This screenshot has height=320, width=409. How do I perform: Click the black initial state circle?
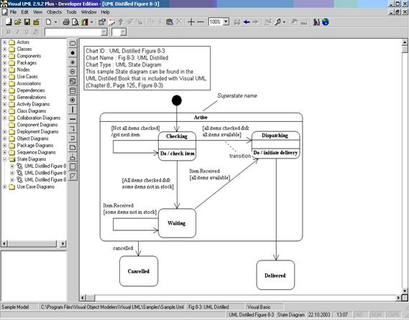[x=177, y=100]
